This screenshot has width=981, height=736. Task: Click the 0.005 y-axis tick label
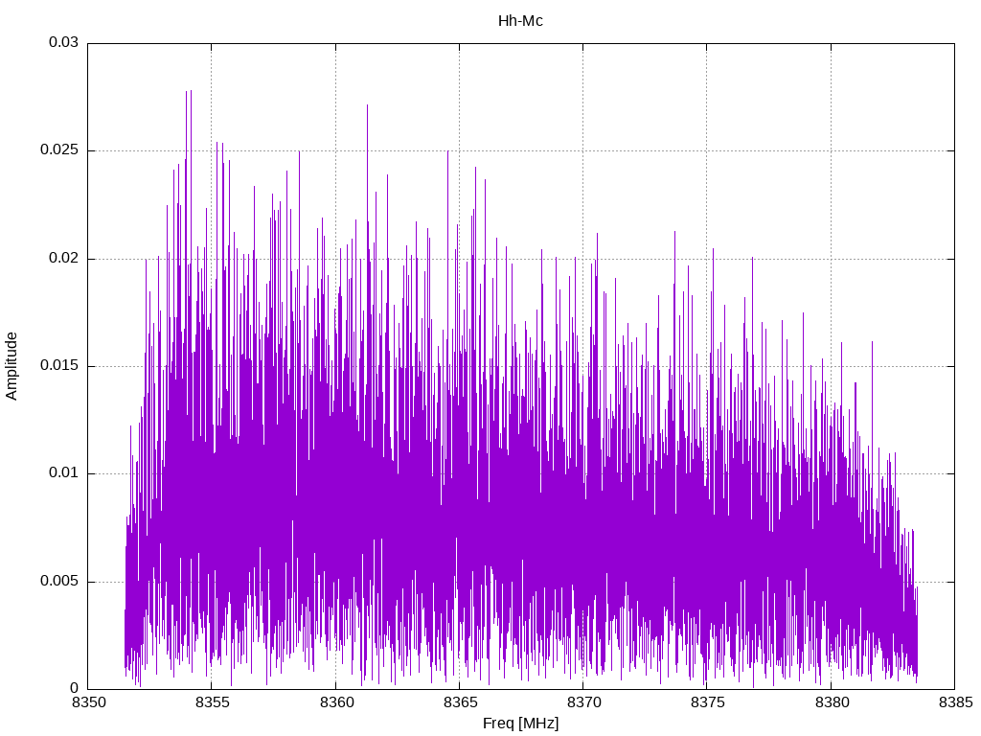coord(60,581)
